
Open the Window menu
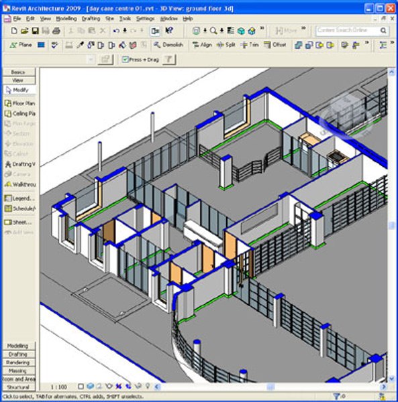[169, 19]
